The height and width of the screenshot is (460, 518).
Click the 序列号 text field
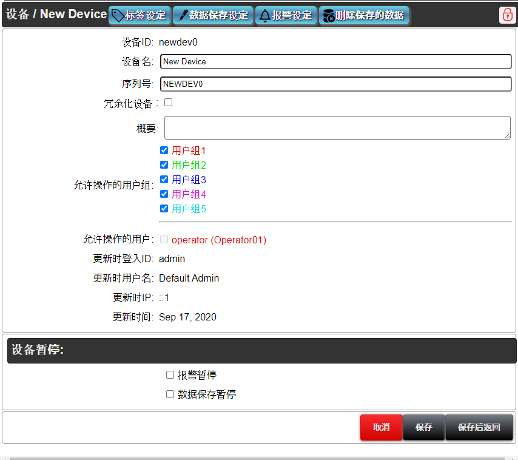(336, 84)
